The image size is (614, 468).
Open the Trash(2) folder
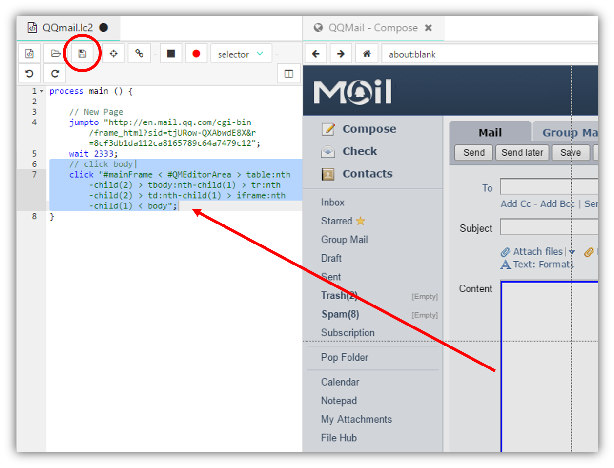(x=339, y=295)
